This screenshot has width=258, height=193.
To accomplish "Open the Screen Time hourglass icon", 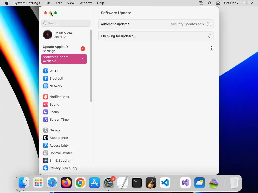I will [46, 119].
